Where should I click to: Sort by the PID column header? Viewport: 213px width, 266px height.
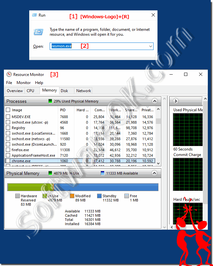66,110
